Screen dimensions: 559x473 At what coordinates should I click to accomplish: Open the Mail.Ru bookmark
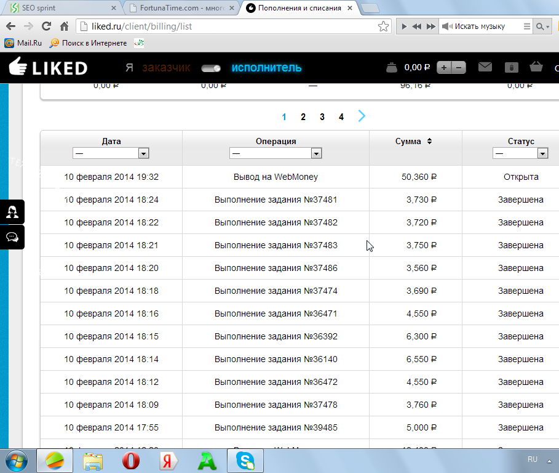pos(23,43)
